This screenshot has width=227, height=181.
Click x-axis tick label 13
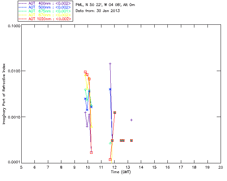click(x=128, y=167)
